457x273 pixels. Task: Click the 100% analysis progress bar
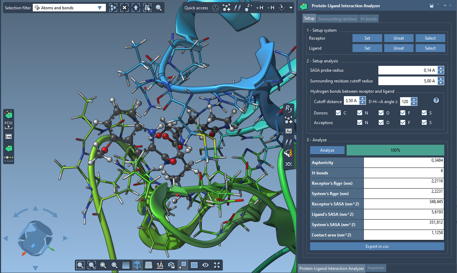click(395, 150)
